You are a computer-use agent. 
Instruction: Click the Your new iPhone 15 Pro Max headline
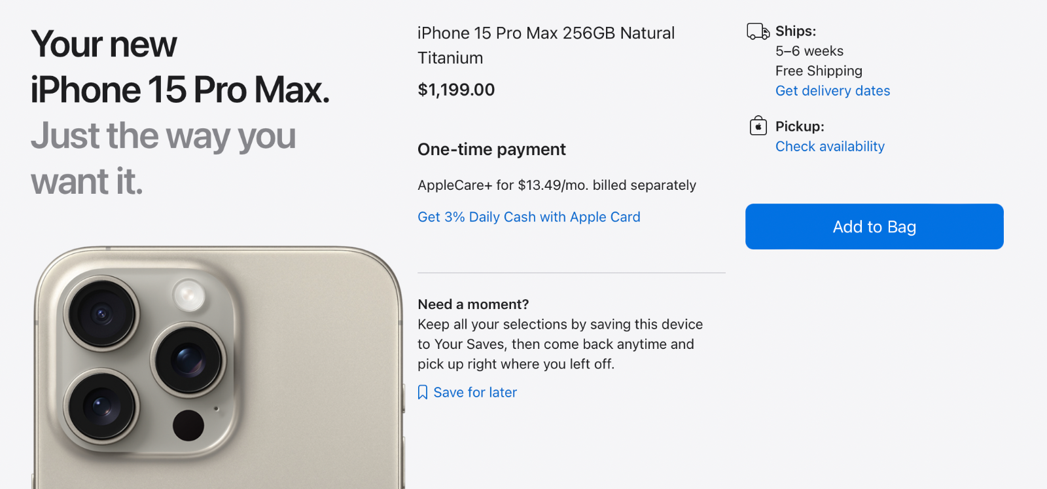pyautogui.click(x=180, y=67)
